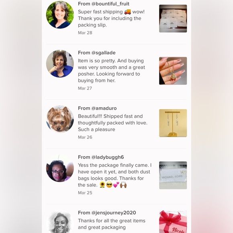View ladybuggh6's profile picture

click(60, 168)
